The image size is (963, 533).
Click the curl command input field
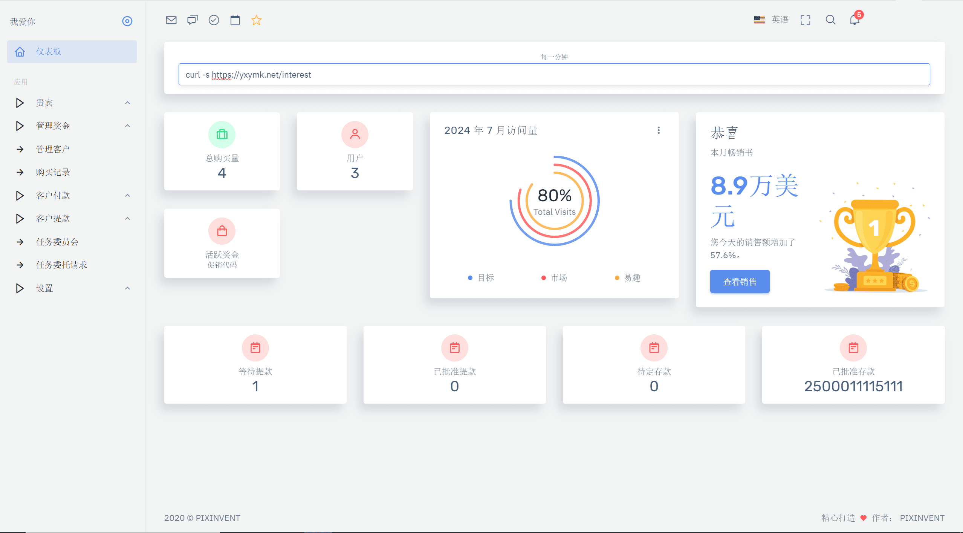click(554, 75)
